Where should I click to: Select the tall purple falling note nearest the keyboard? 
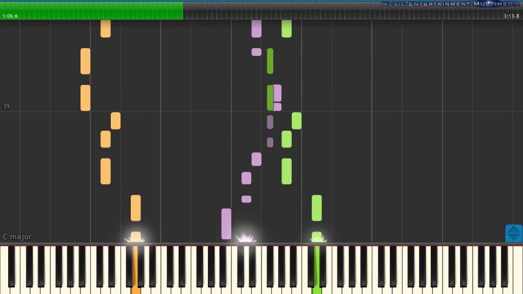(x=226, y=224)
